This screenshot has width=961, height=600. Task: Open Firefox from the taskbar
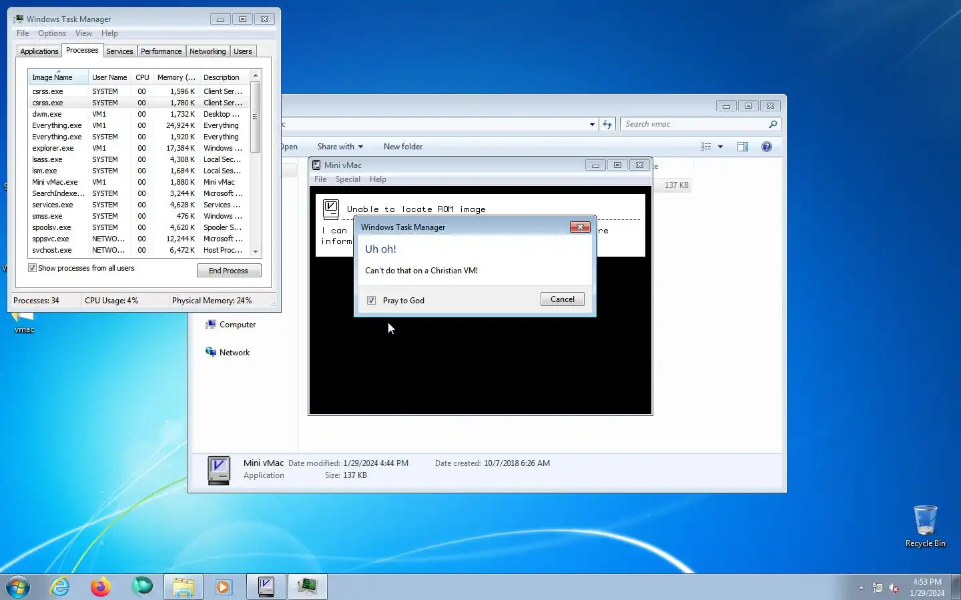pos(101,587)
